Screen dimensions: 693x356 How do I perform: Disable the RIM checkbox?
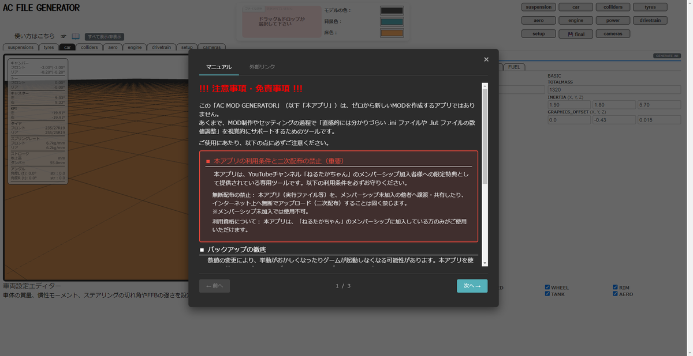(616, 287)
